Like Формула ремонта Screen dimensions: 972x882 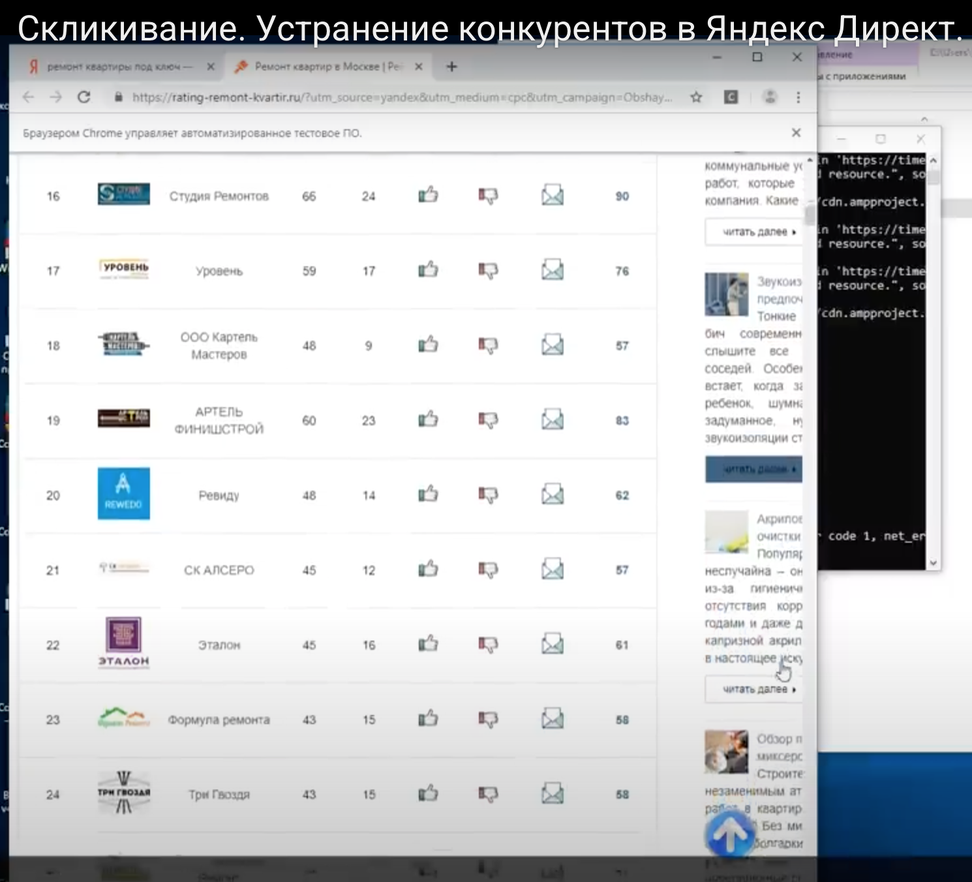428,719
